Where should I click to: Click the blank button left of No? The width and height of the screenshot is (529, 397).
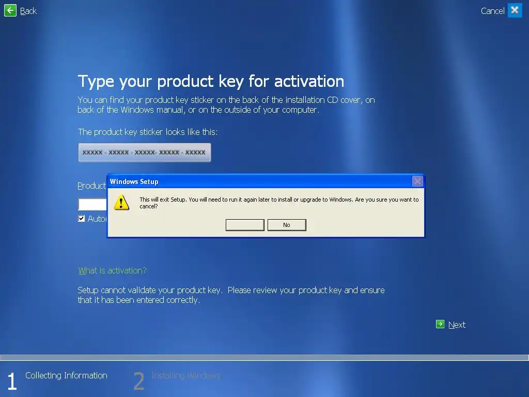(245, 225)
